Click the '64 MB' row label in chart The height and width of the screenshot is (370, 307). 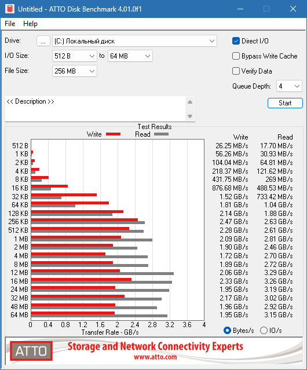(x=19, y=315)
